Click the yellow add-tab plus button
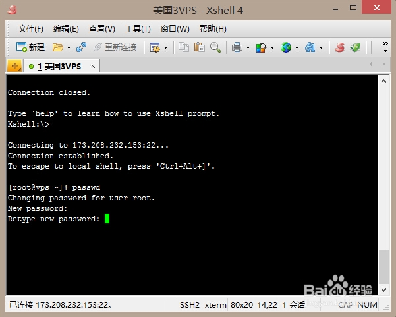Image resolution: width=396 pixels, height=317 pixels. tap(14, 66)
